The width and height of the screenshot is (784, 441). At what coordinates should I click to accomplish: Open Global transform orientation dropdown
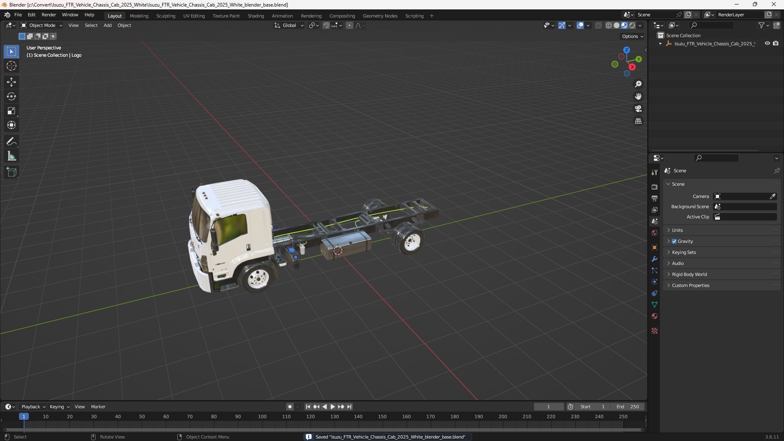[x=289, y=25]
